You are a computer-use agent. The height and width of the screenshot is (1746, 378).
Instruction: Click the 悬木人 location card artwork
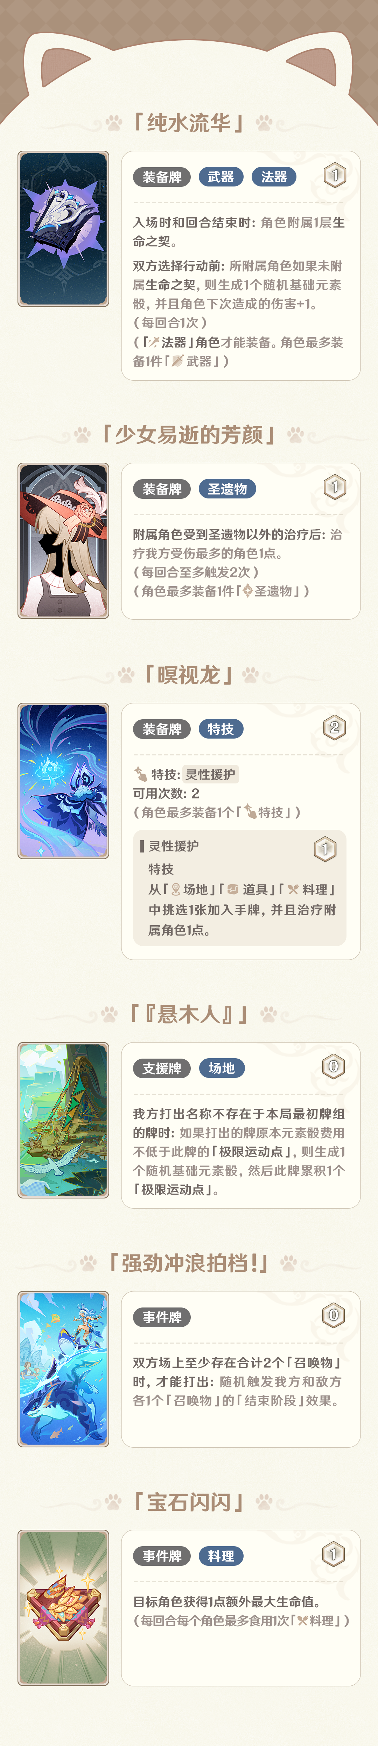63,1120
